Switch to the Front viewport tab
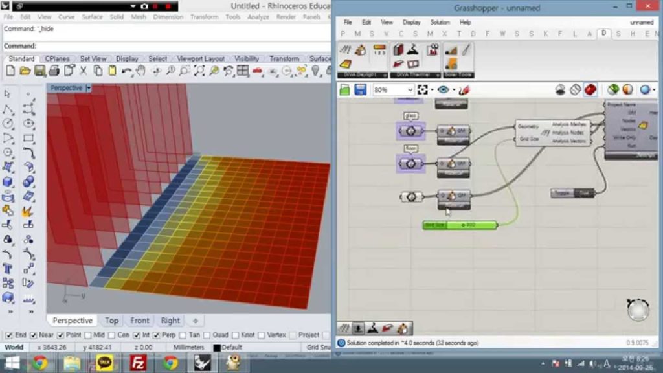Image resolution: width=663 pixels, height=373 pixels. click(x=139, y=321)
